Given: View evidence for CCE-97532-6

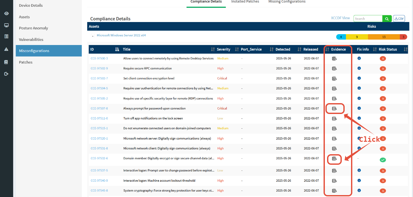Looking at the screenshot, I should [x=334, y=158].
